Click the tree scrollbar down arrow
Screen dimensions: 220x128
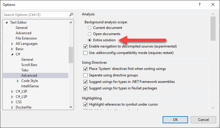[71, 107]
